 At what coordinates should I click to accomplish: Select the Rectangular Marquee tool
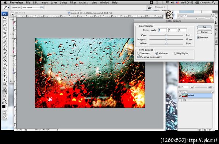click(5, 22)
